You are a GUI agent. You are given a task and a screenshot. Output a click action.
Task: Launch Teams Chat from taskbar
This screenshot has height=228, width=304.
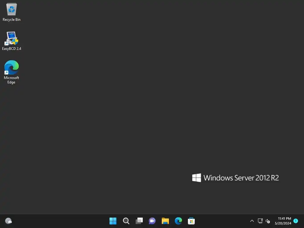[152, 221]
